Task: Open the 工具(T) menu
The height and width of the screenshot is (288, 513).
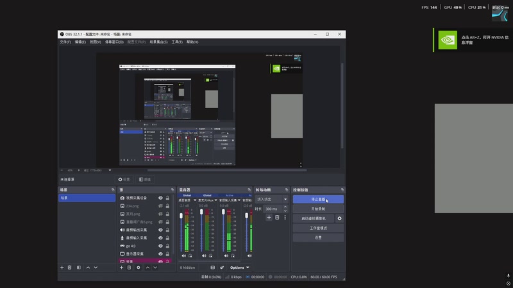Action: (x=178, y=42)
